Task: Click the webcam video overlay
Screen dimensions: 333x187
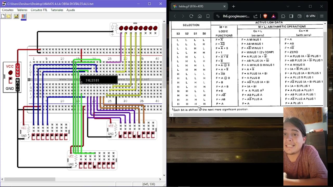Action: coord(305,146)
